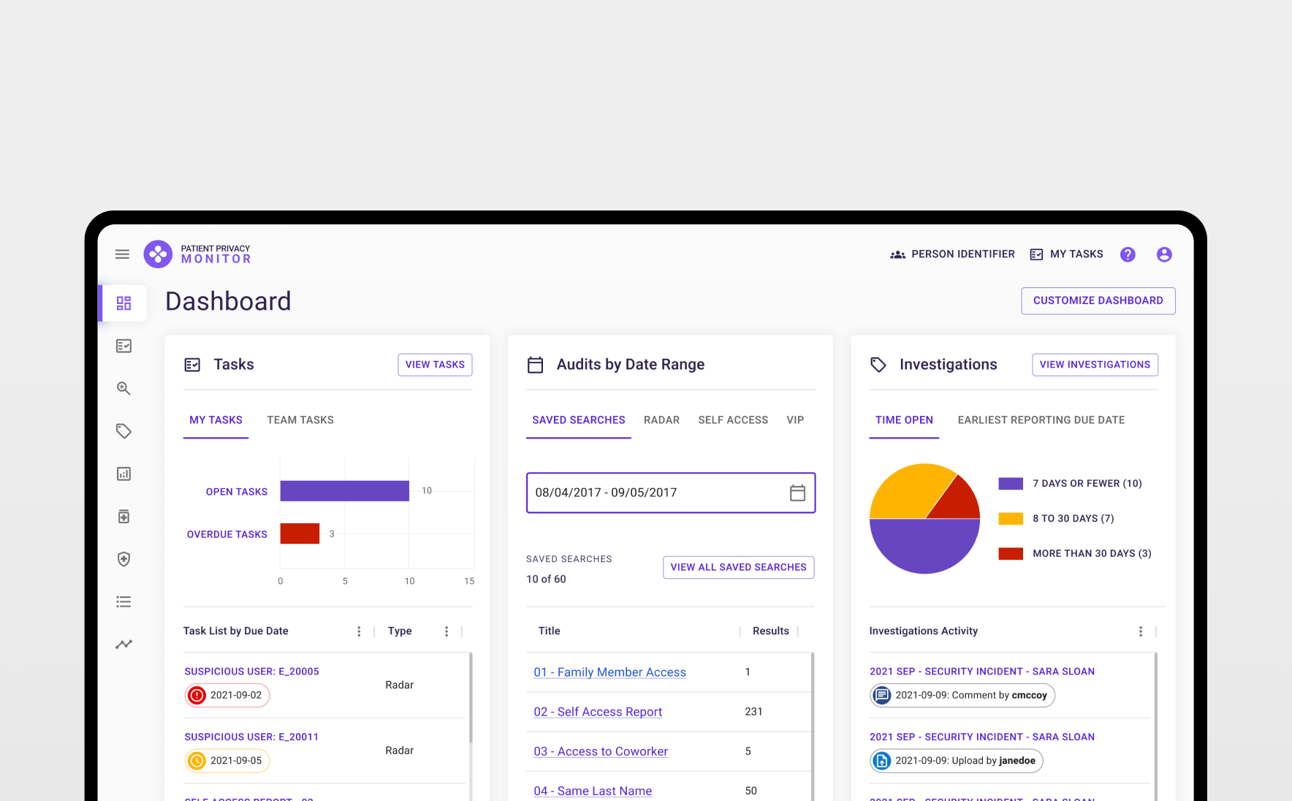Click the purple 7 Days or Fewer legend swatch
This screenshot has height=801, width=1292.
click(x=1011, y=483)
